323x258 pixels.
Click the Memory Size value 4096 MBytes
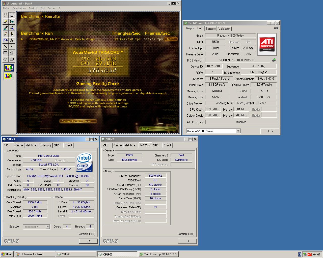[129, 160]
